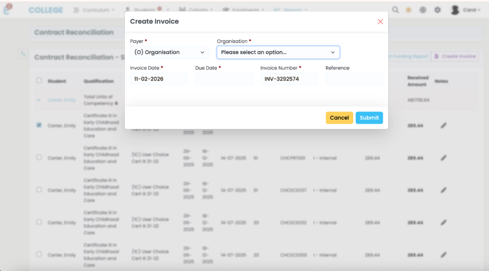
Task: Uncheck the checked Carter, Emily row checkbox
Action: 39,125
